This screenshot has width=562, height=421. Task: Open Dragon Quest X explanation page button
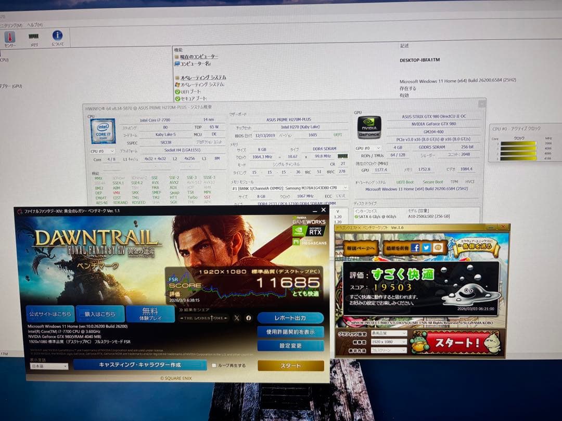coord(361,248)
